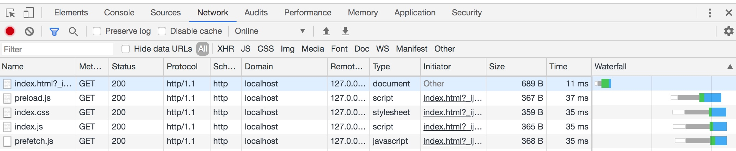This screenshot has height=151, width=736.
Task: Open the Performance tab
Action: click(307, 13)
